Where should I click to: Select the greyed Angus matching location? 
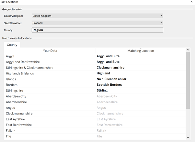click(x=101, y=108)
